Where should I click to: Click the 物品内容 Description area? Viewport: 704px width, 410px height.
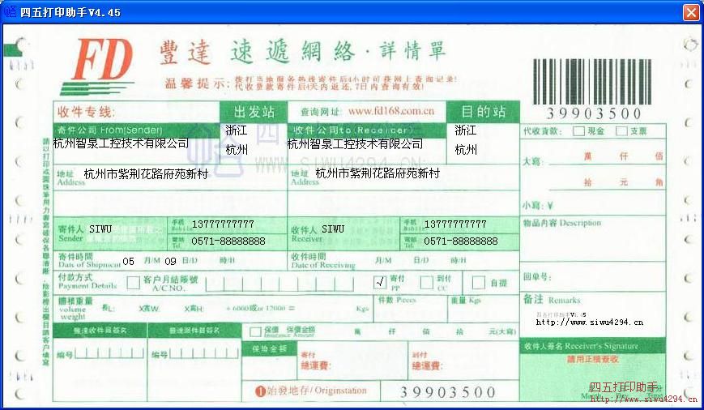[593, 239]
